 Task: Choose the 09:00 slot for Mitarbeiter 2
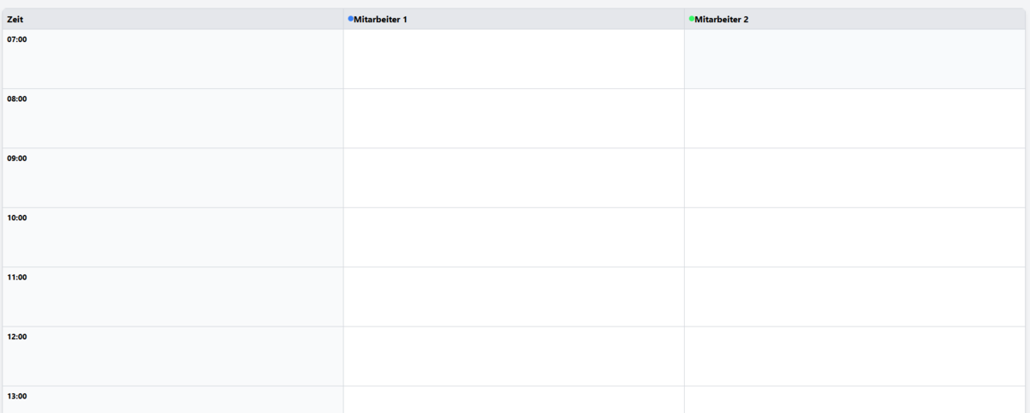pyautogui.click(x=855, y=178)
